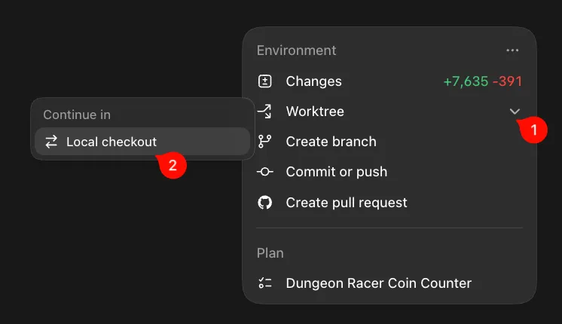The width and height of the screenshot is (562, 324).
Task: Click the Changes diff icon
Action: [x=265, y=81]
